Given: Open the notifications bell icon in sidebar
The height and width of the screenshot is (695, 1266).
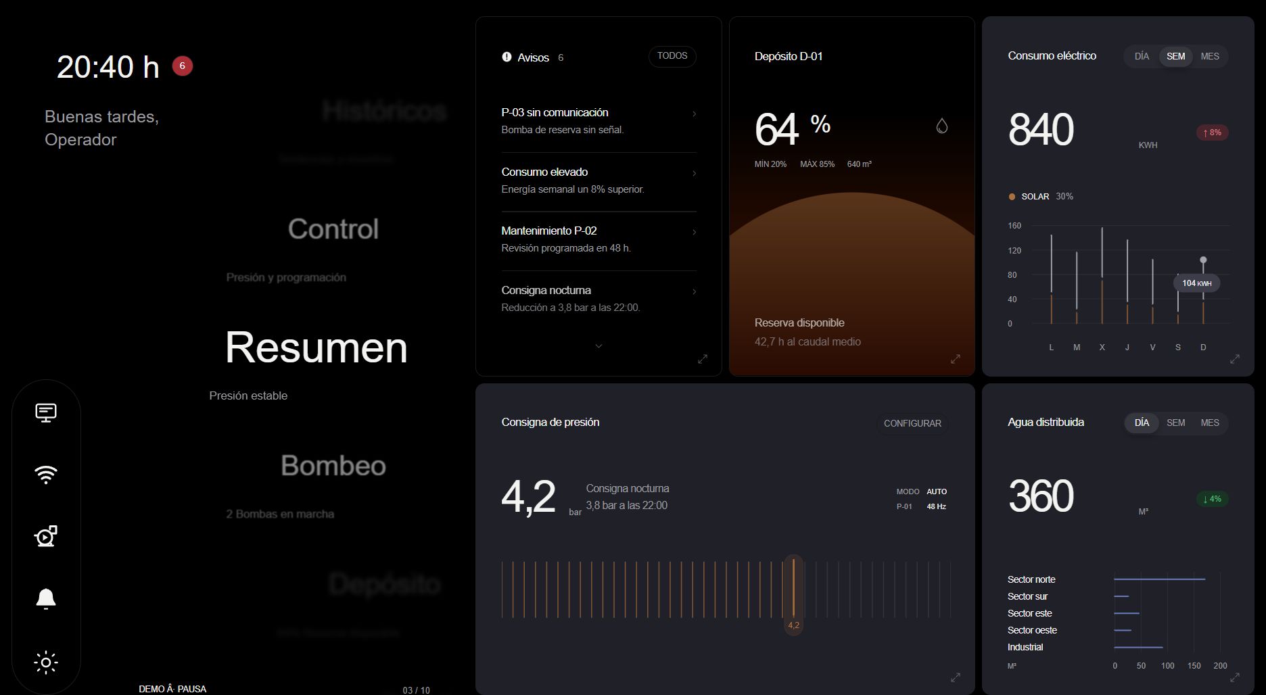Looking at the screenshot, I should [x=46, y=599].
